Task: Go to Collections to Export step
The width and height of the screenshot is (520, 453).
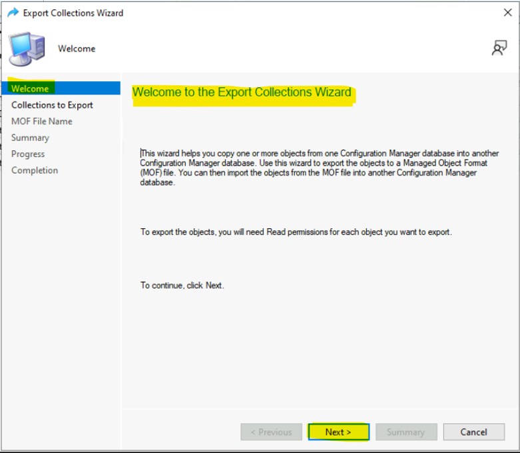Action: click(x=52, y=105)
